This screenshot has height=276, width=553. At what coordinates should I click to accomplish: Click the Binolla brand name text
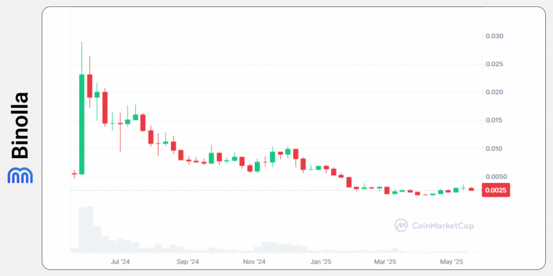[x=20, y=125]
